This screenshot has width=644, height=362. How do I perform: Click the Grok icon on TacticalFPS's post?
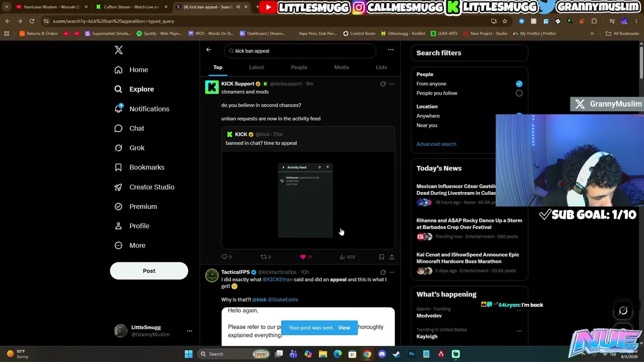point(383,273)
